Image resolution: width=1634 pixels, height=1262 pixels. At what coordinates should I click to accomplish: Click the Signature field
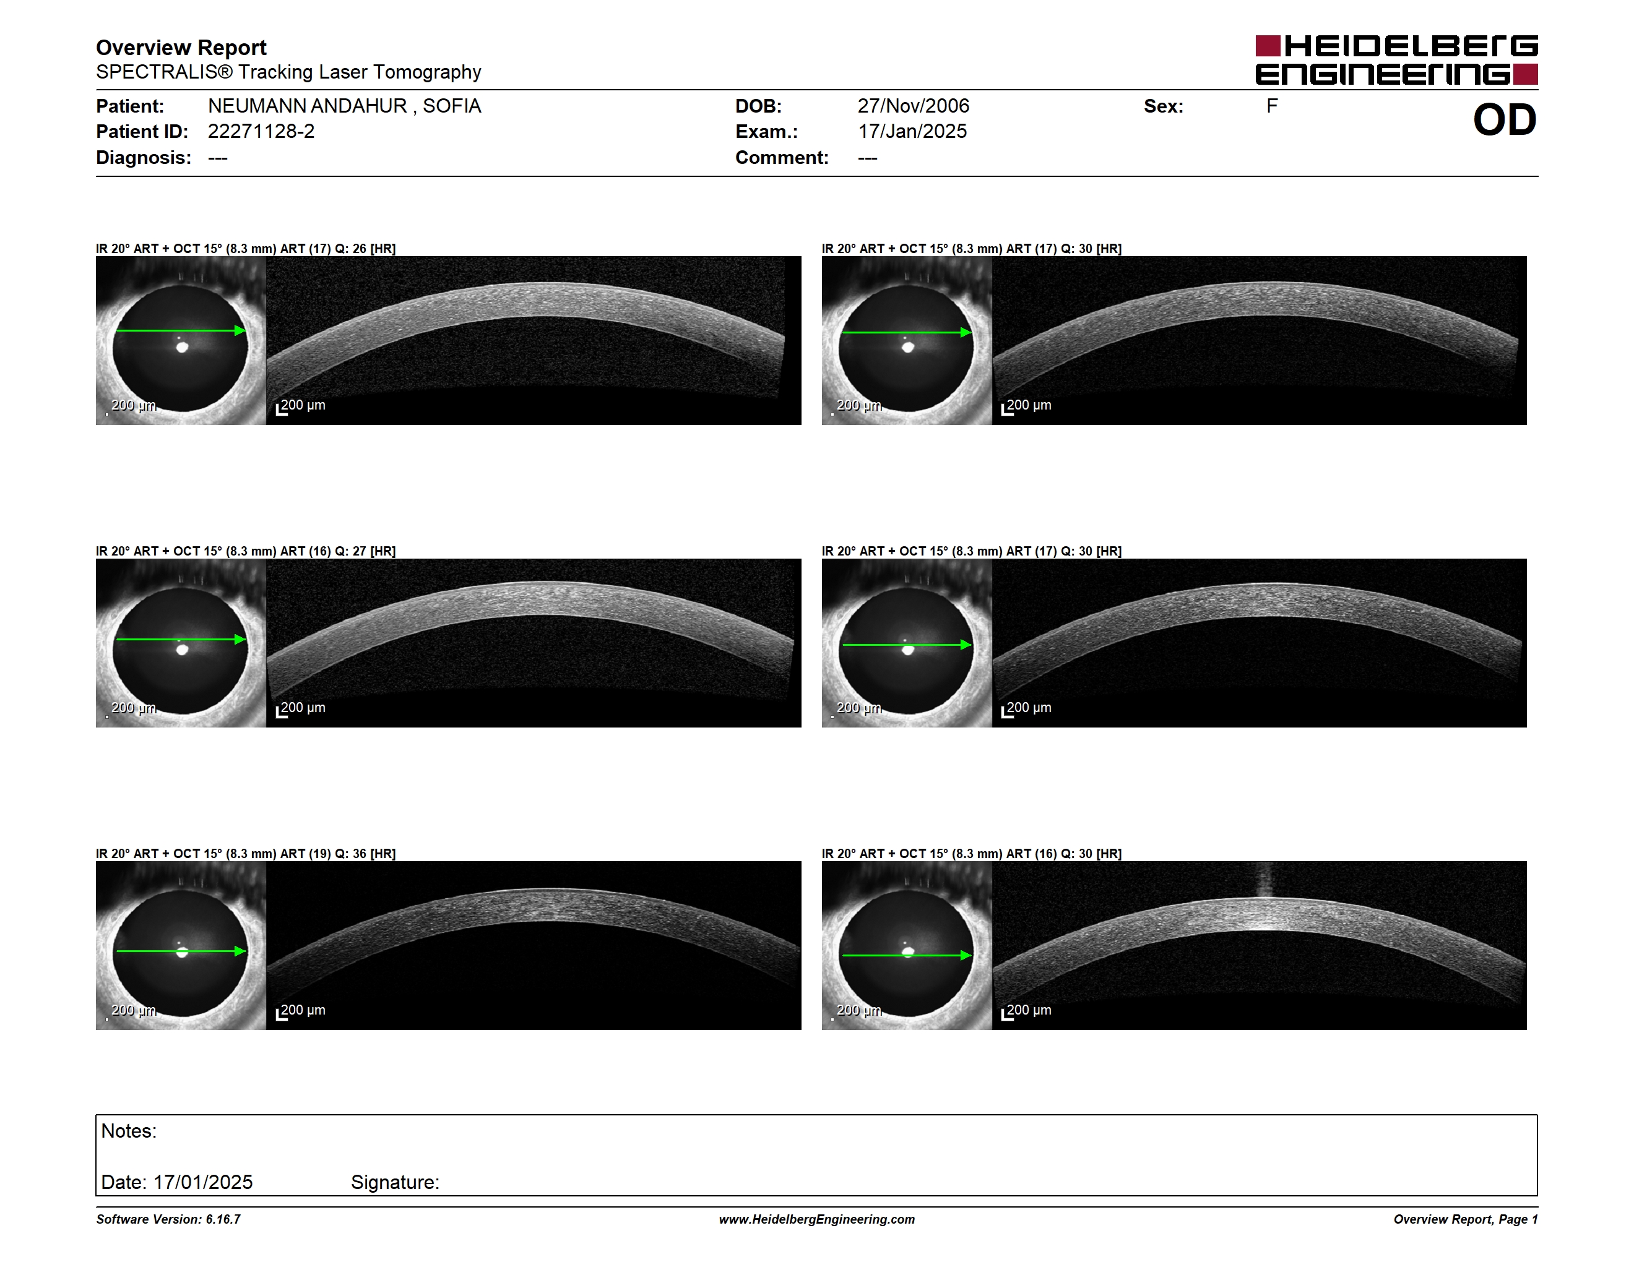[x=395, y=1182]
